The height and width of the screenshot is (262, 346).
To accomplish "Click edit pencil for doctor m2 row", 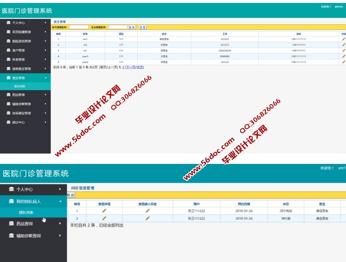I will point(344,45).
